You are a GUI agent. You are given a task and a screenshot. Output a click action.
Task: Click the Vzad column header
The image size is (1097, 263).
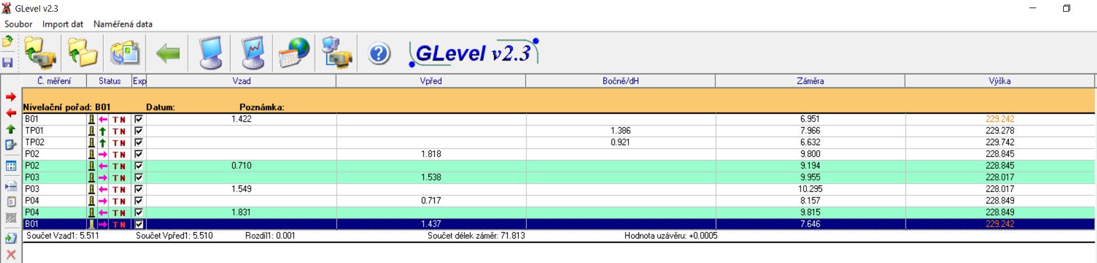pyautogui.click(x=242, y=81)
